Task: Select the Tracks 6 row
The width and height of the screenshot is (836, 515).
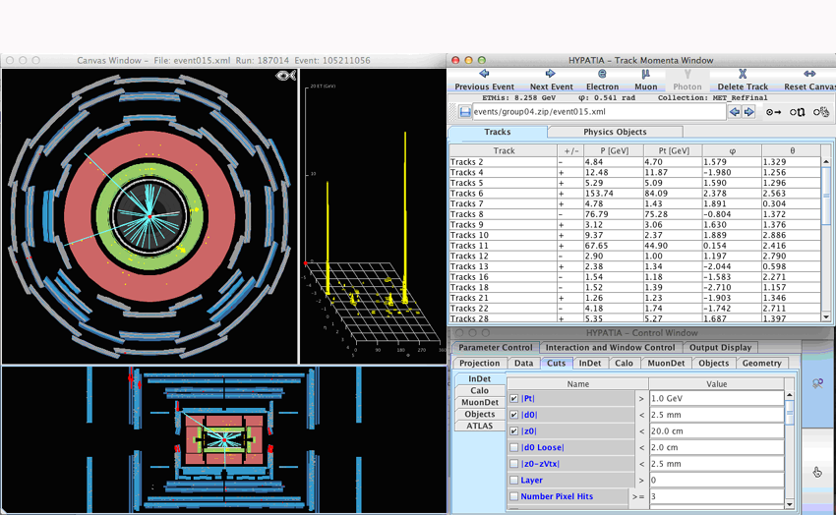Action: tap(635, 194)
